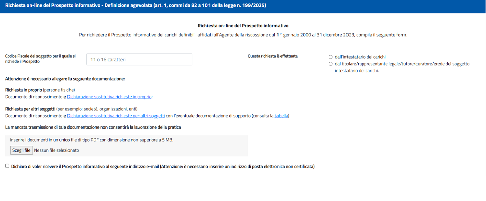Click the "Questa richiesta è effettuata" label

(x=272, y=56)
